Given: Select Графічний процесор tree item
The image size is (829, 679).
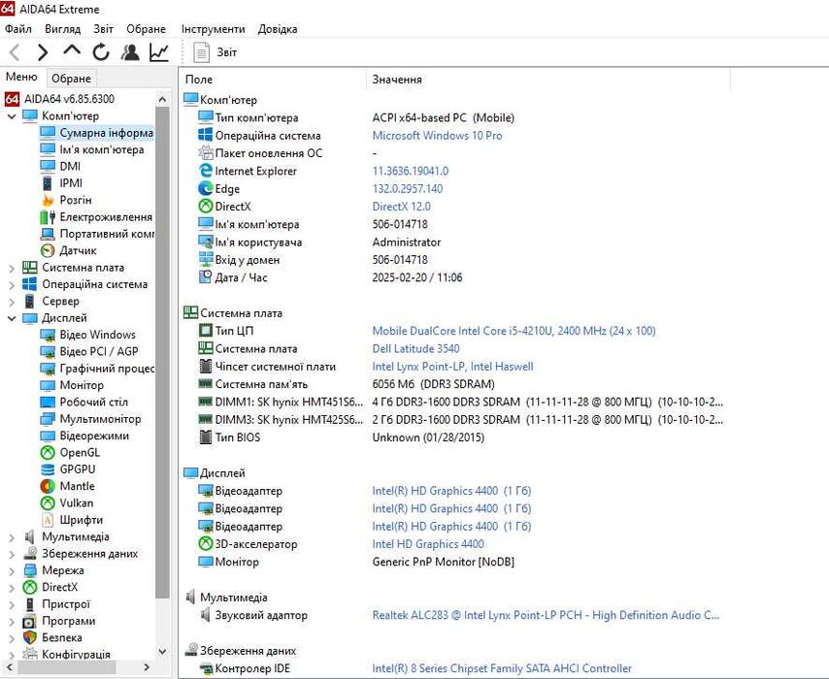Looking at the screenshot, I should [106, 369].
